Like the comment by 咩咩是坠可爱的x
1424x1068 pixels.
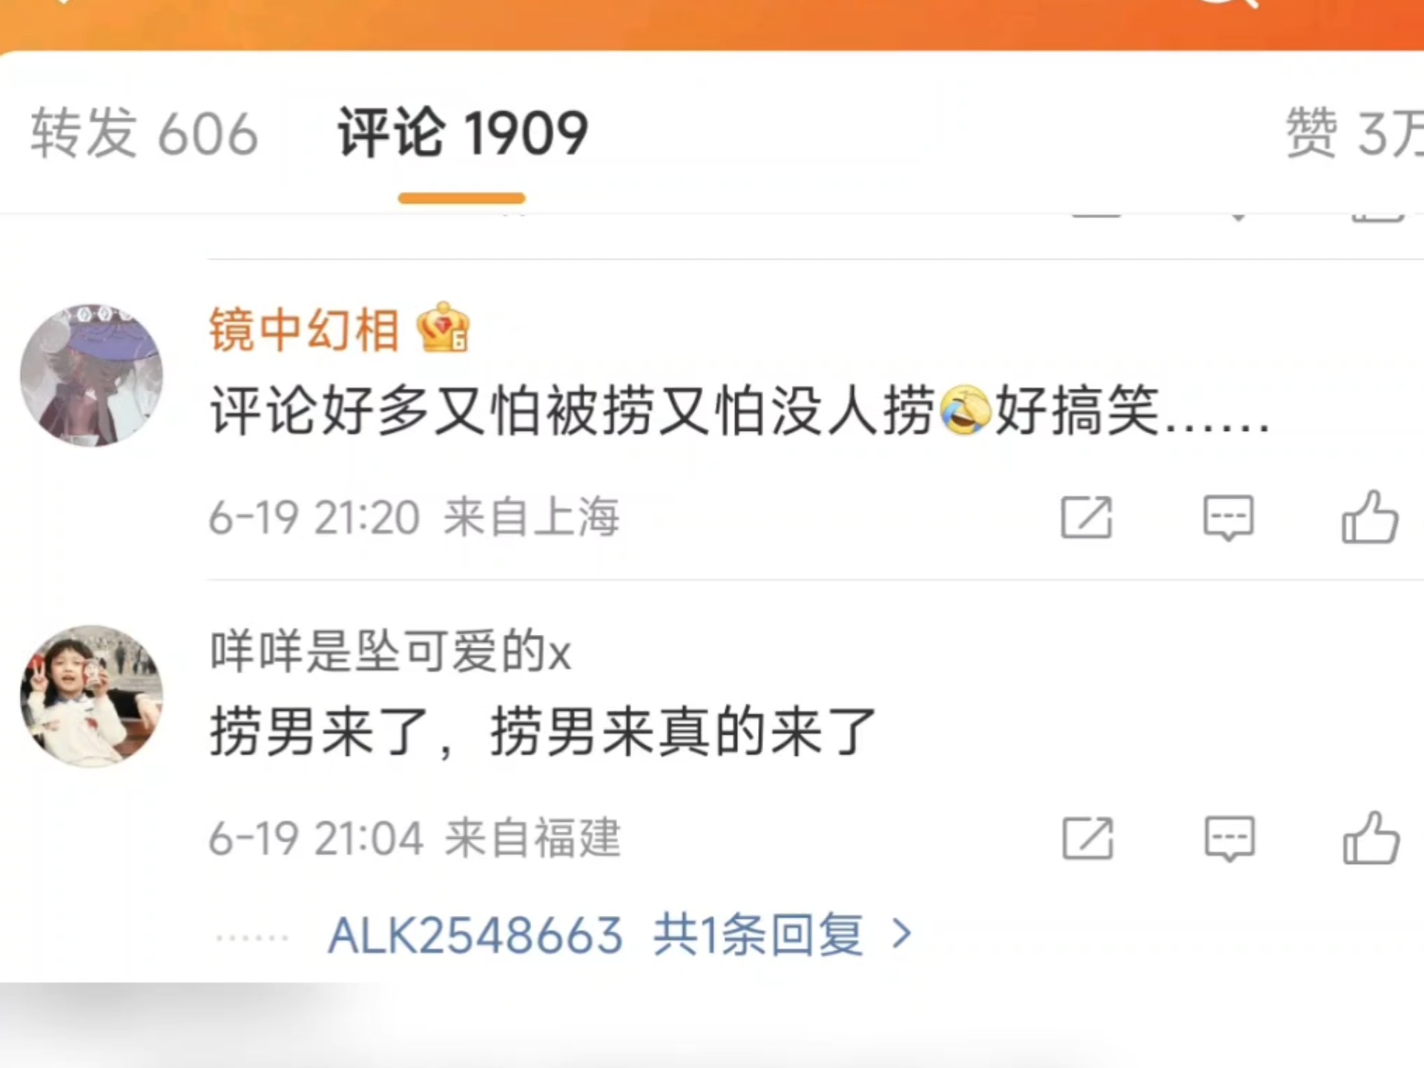(x=1371, y=838)
